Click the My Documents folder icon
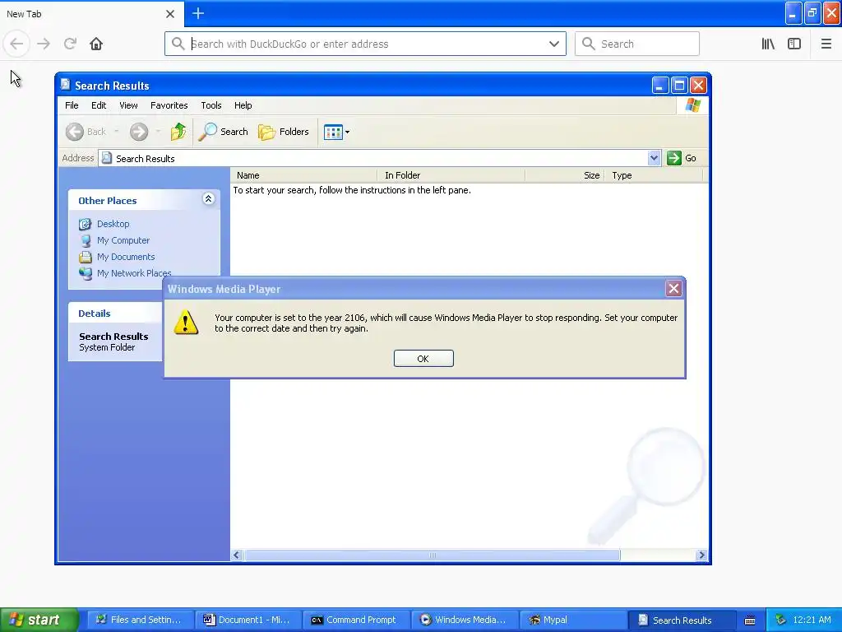This screenshot has width=842, height=632. click(85, 257)
